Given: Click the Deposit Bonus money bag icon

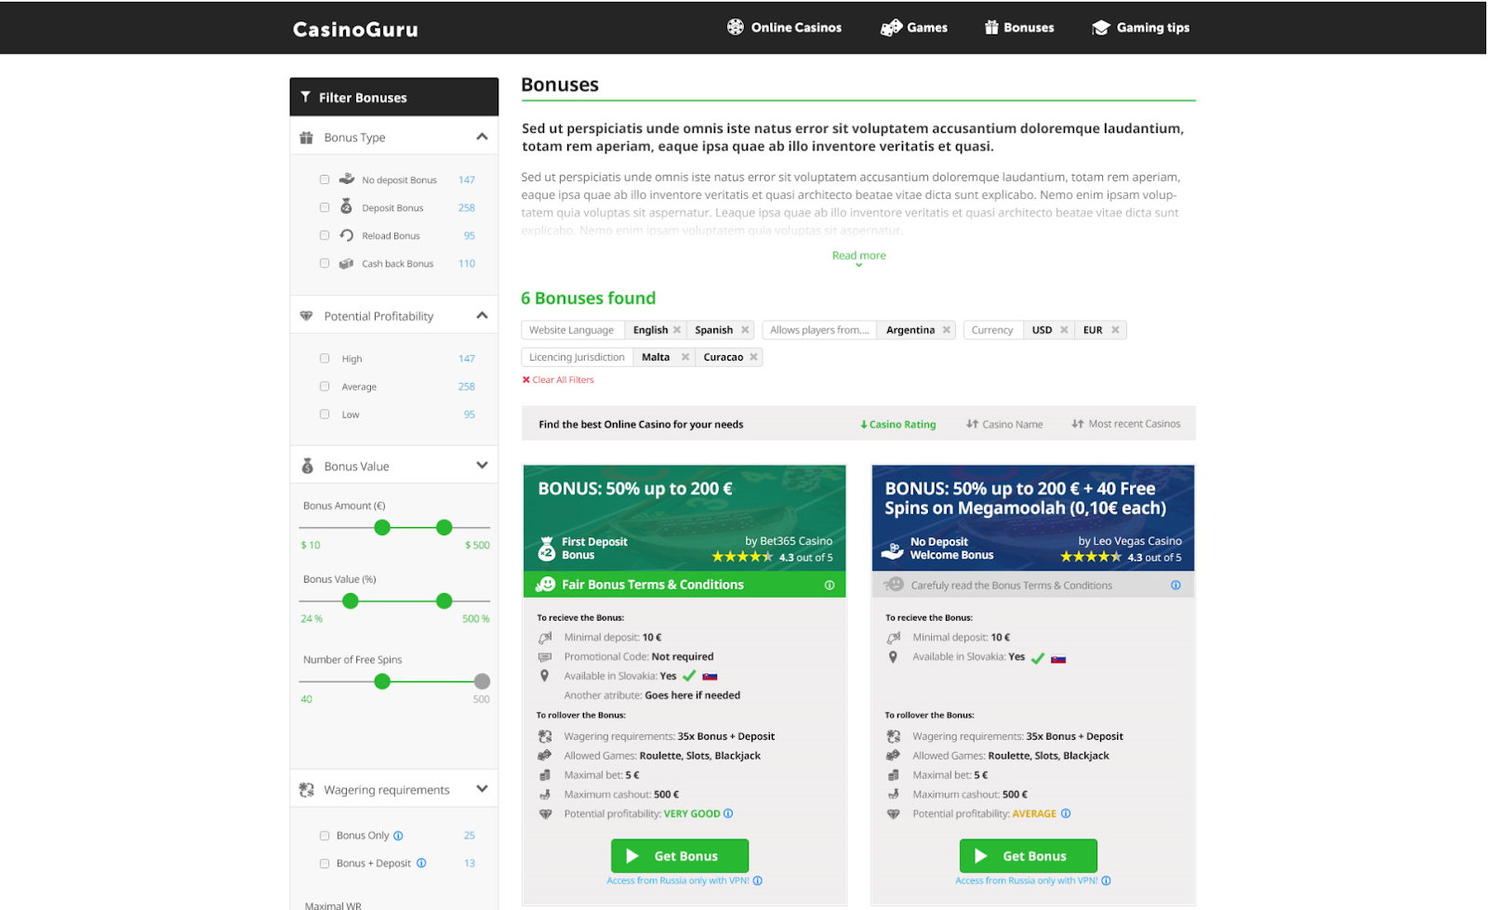Looking at the screenshot, I should (346, 206).
